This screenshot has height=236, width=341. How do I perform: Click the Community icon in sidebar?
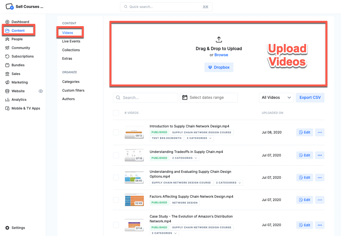point(8,48)
